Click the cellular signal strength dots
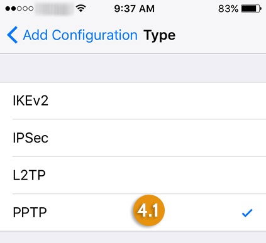The height and width of the screenshot is (243, 266). (x=19, y=9)
